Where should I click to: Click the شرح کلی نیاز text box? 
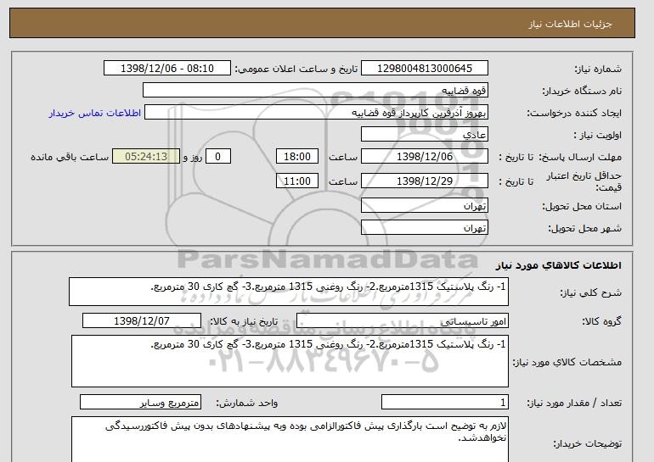click(289, 292)
